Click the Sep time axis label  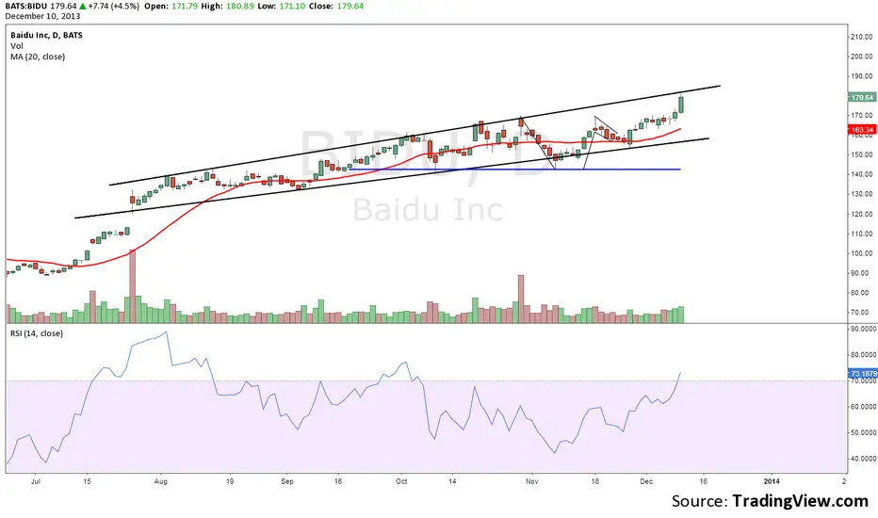287,481
